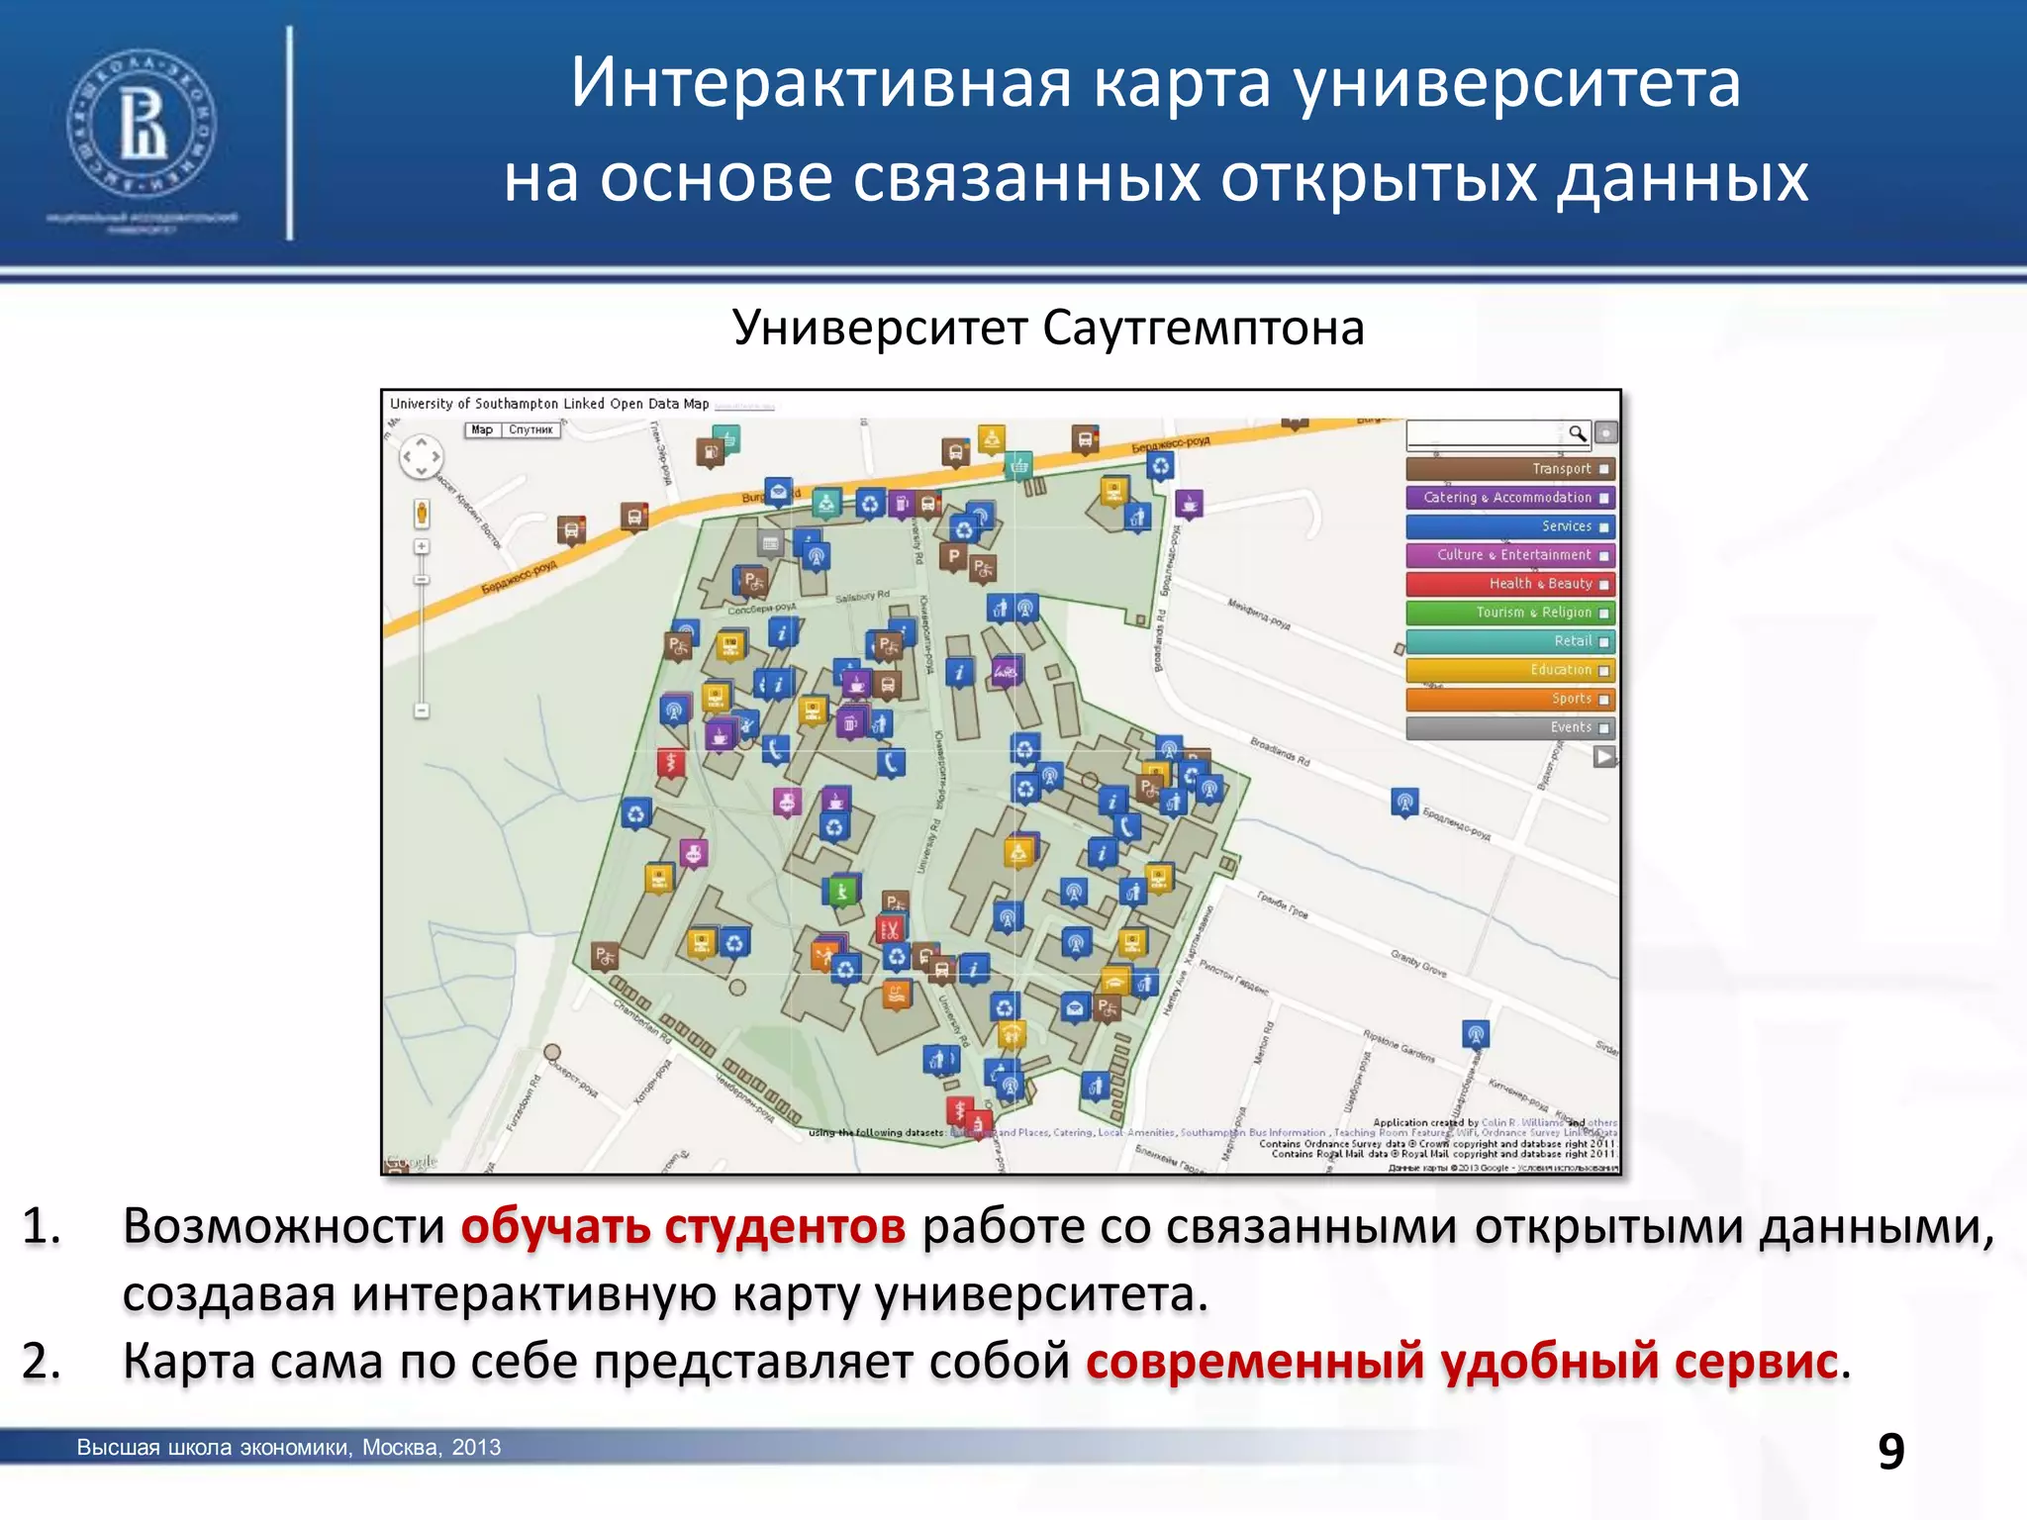Click the pan control compass circle
The image size is (2027, 1520).
click(421, 457)
